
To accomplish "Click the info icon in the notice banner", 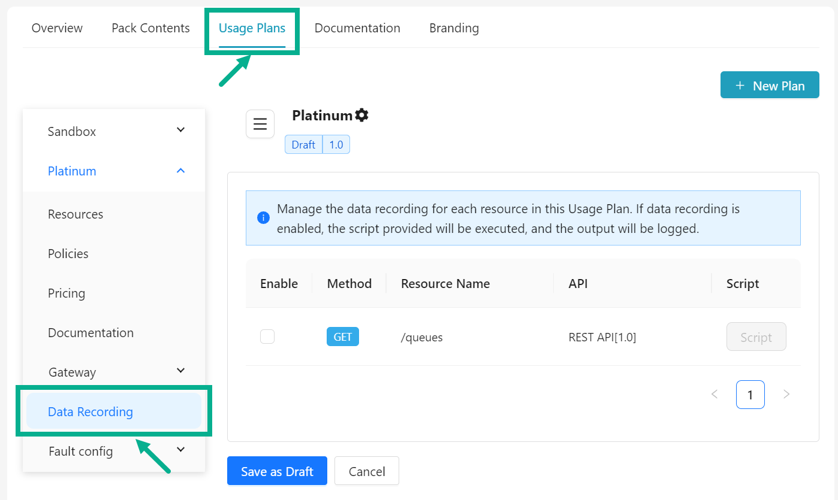I will (x=263, y=217).
